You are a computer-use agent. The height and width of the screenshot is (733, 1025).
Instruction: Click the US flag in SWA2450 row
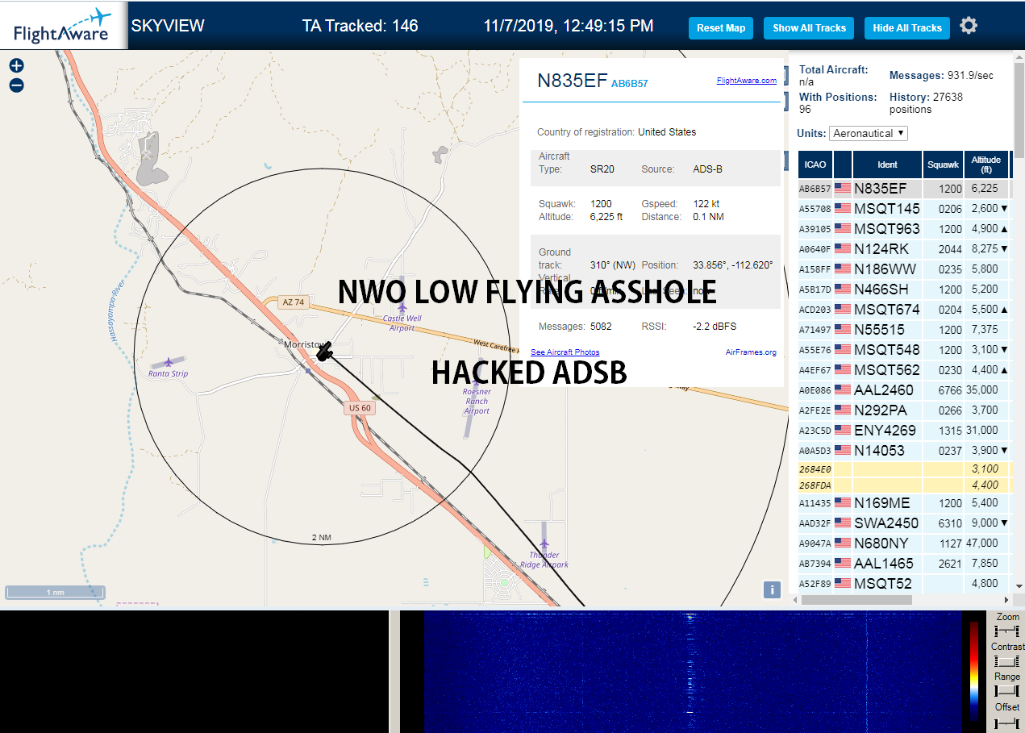843,523
